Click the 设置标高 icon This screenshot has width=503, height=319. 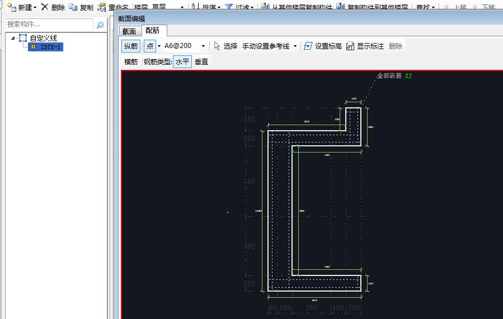click(x=308, y=46)
